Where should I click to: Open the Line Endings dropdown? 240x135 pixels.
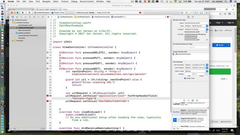click(196, 67)
